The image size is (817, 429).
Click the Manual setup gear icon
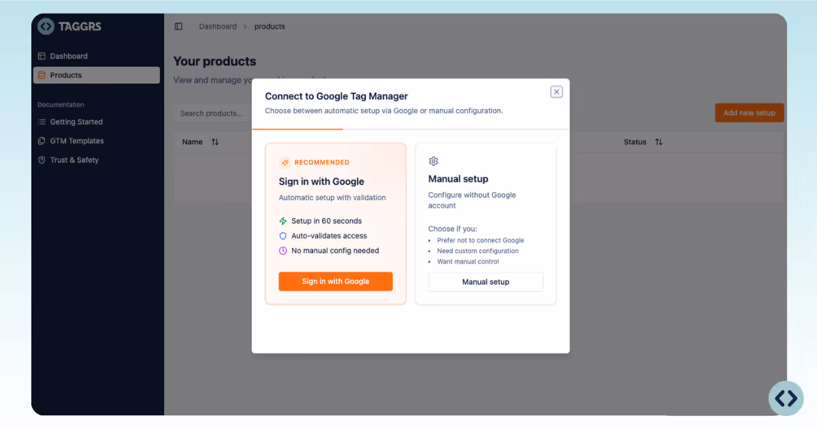(x=433, y=161)
